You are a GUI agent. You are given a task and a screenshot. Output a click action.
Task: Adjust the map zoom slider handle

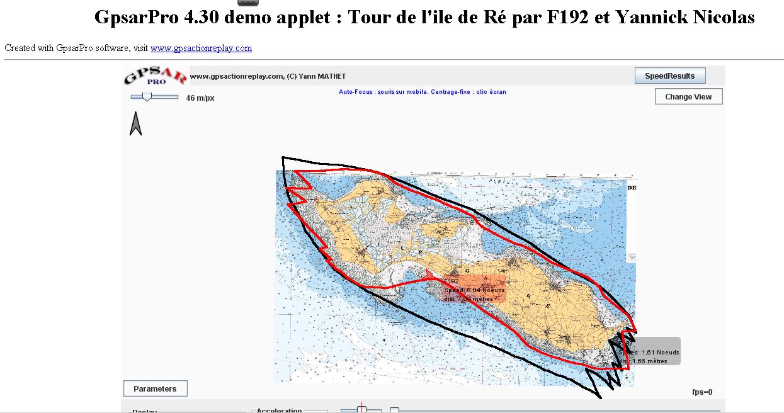[x=147, y=96]
